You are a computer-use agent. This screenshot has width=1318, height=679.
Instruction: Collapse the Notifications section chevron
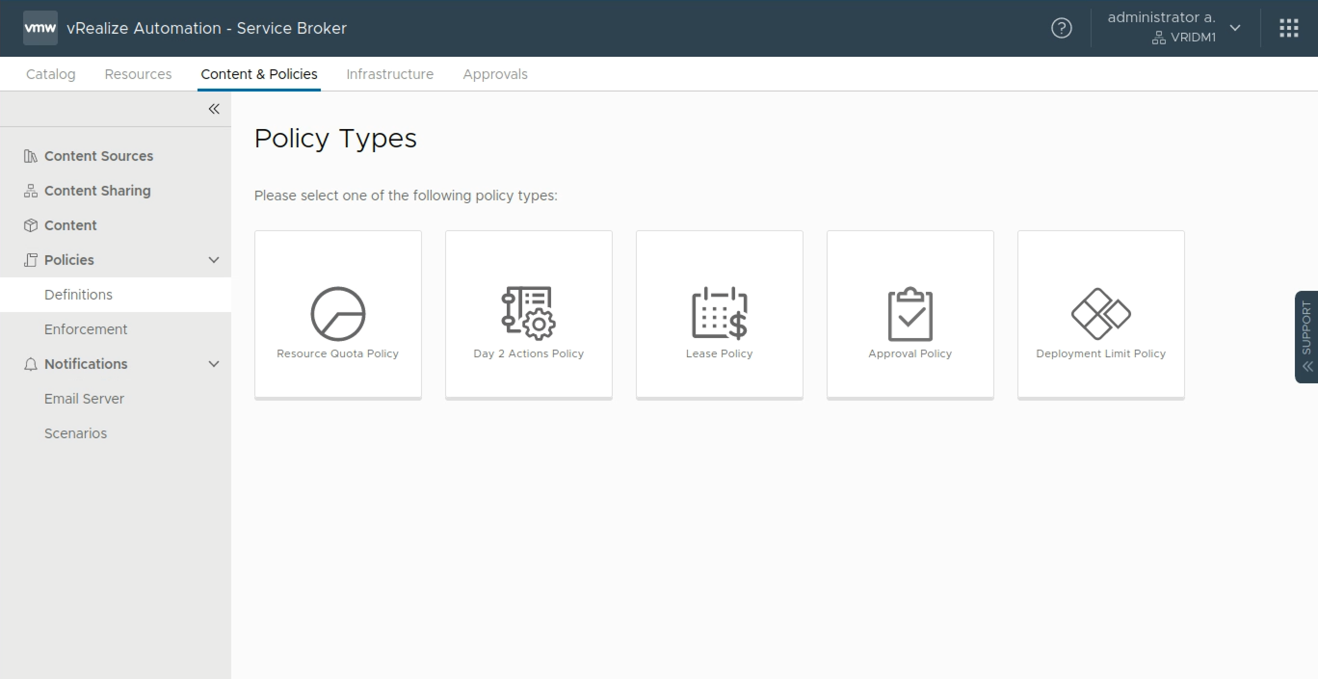[x=214, y=364]
